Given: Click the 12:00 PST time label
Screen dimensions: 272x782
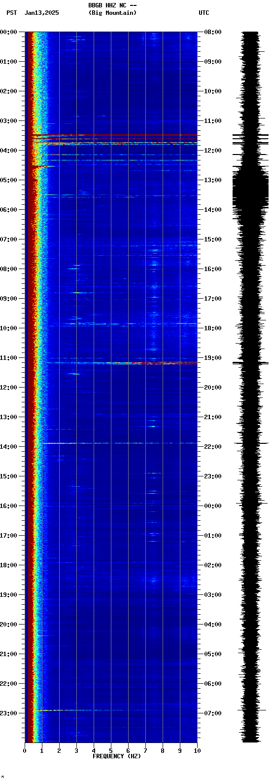Looking at the screenshot, I should 9,388.
